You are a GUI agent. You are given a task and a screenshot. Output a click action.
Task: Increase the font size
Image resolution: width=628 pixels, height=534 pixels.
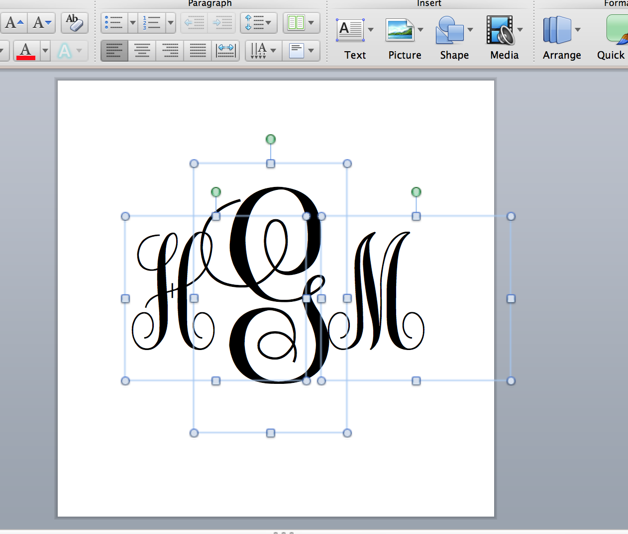pyautogui.click(x=13, y=23)
